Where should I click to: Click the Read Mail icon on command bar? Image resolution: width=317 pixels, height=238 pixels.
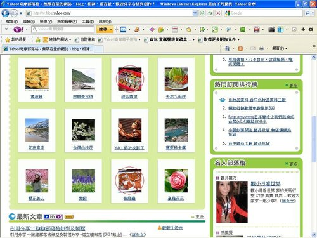253,48
